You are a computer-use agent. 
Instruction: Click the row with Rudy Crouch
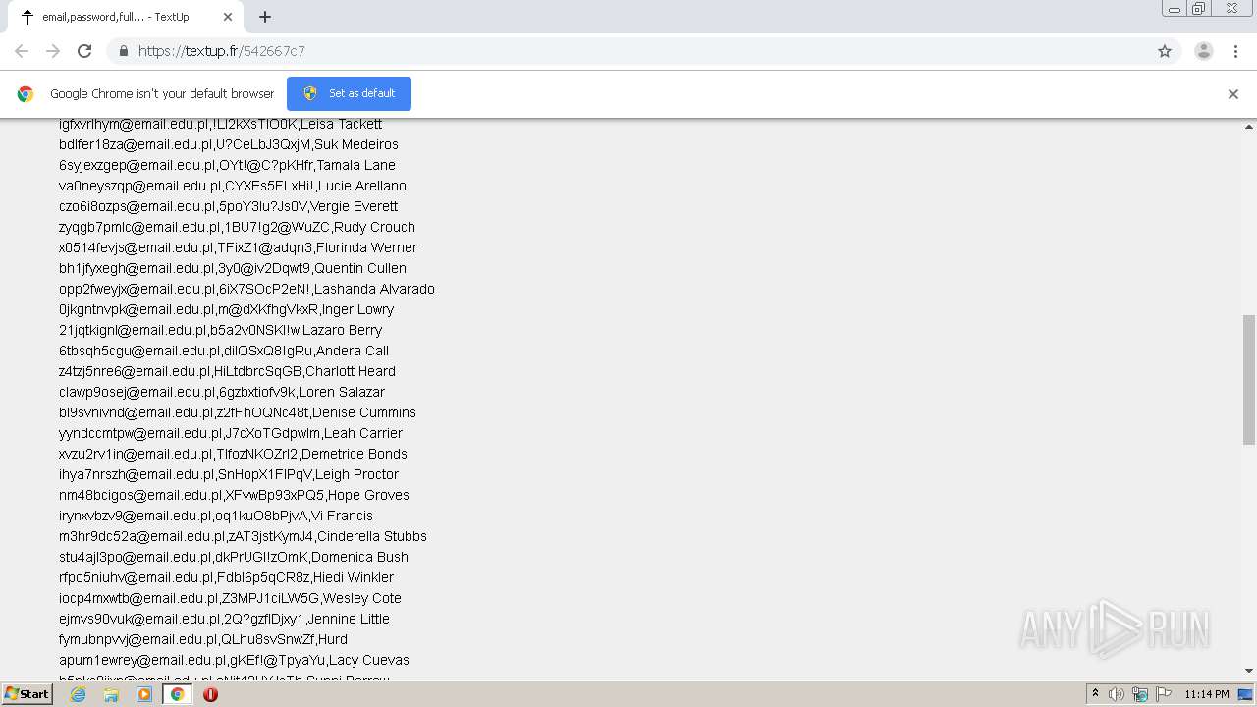pyautogui.click(x=237, y=227)
